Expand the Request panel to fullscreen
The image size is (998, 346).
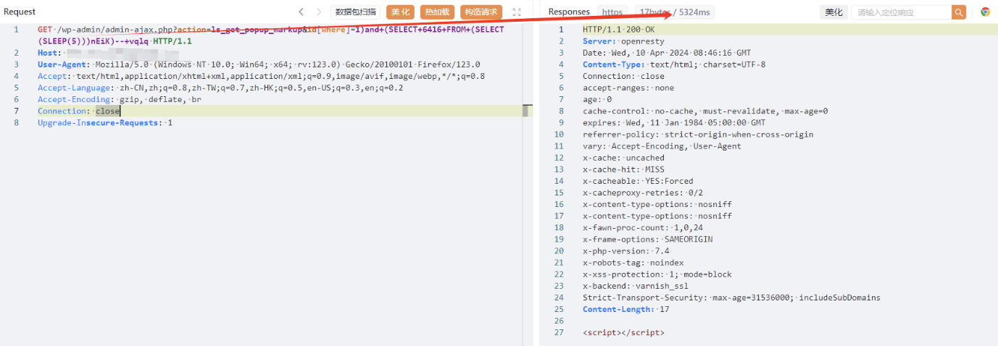[x=517, y=12]
